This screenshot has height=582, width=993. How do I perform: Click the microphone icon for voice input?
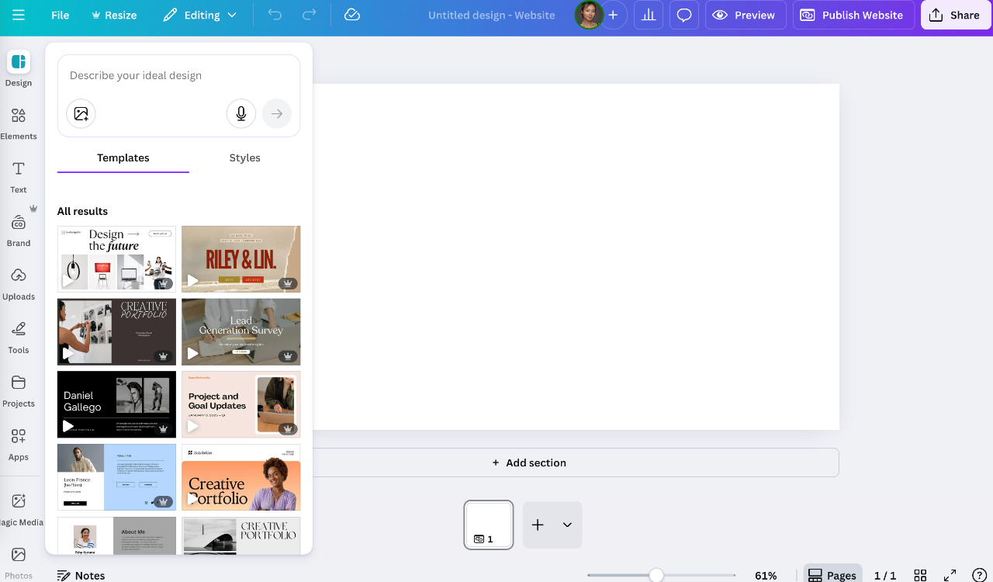pyautogui.click(x=240, y=113)
